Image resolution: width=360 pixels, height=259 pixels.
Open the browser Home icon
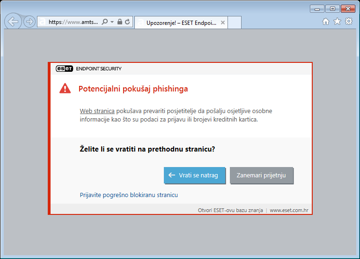coord(325,22)
